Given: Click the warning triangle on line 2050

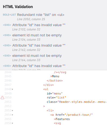Looking at the screenshot, I should (x=2, y=97).
